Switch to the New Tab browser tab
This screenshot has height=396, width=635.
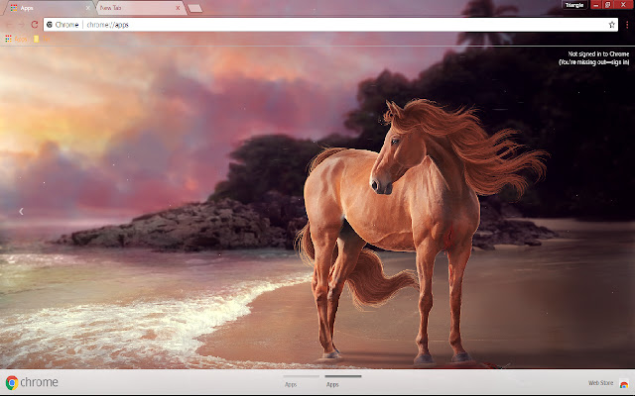coord(140,8)
